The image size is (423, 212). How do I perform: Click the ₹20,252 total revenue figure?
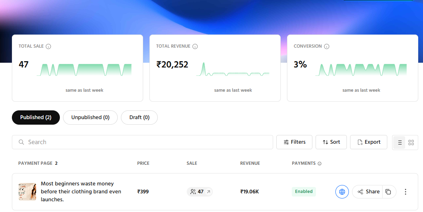tap(172, 65)
